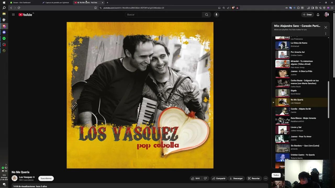
Task: Play 'Por Amarte Así' by Cristian Castro
Action: (x=300, y=54)
